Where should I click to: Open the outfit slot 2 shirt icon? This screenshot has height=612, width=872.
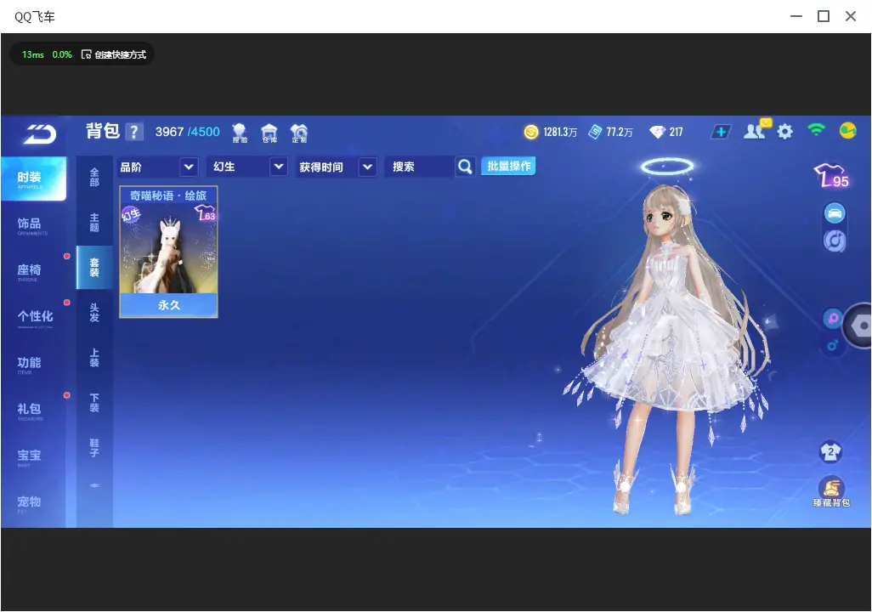pyautogui.click(x=831, y=451)
